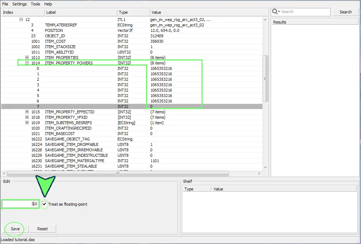Click the horizontal scrollbar of the tree

117,174
